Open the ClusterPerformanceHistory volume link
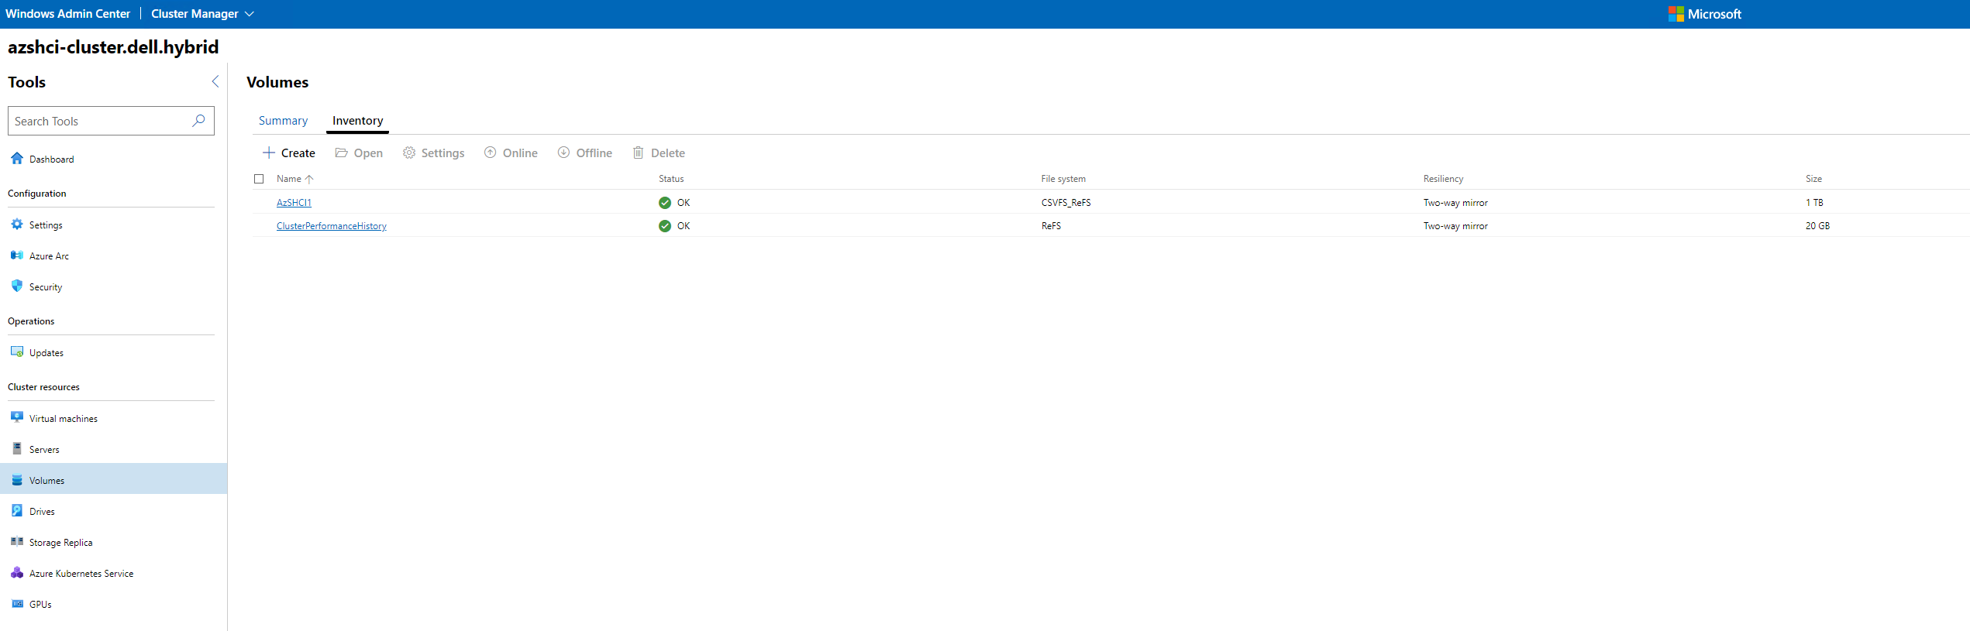The width and height of the screenshot is (1970, 631). (x=331, y=226)
